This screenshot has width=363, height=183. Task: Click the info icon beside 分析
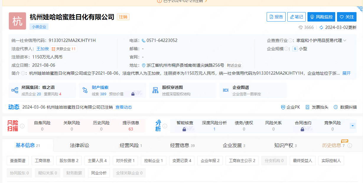pyautogui.click(x=165, y=126)
